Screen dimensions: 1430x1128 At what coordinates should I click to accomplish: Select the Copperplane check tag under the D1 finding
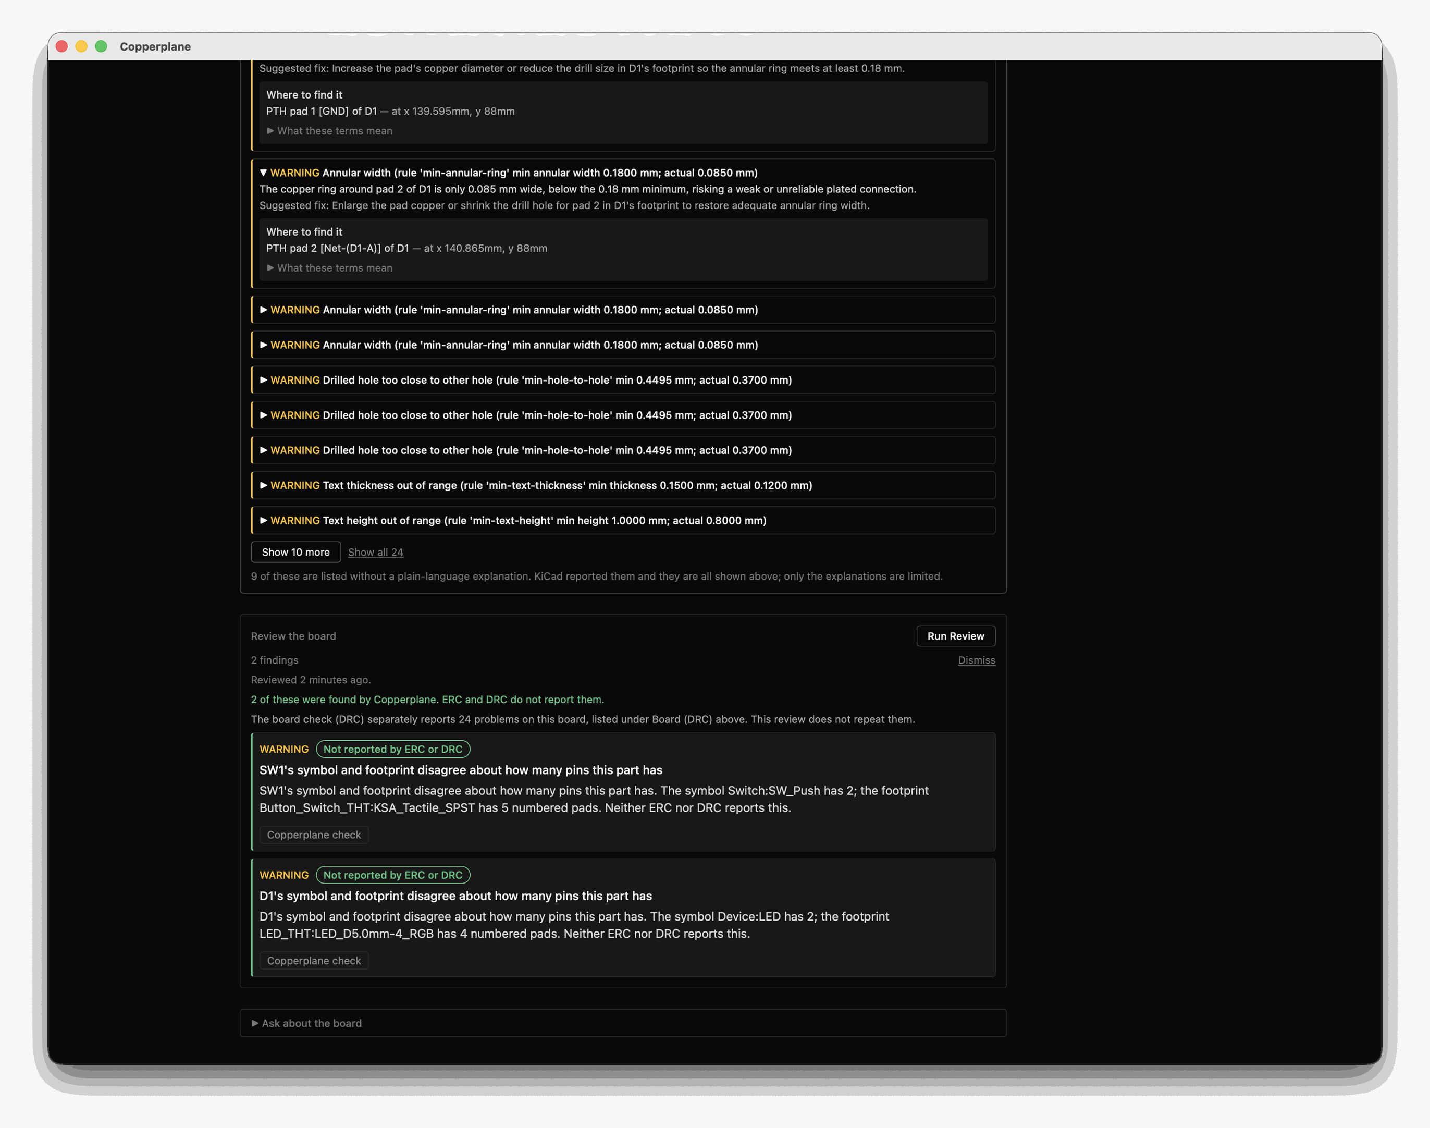pyautogui.click(x=314, y=961)
